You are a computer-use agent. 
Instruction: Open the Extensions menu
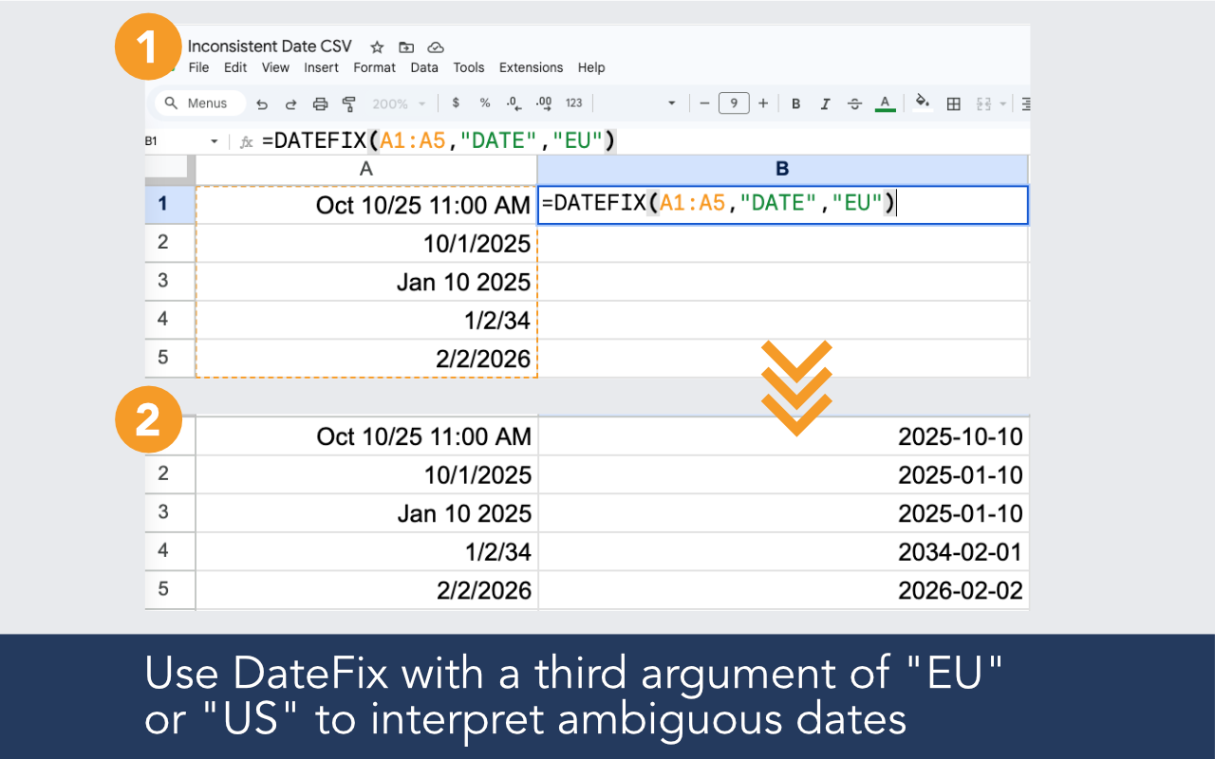click(531, 67)
